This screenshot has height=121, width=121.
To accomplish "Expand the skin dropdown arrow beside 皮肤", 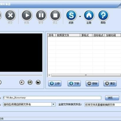I will pyautogui.click(x=80, y=16).
